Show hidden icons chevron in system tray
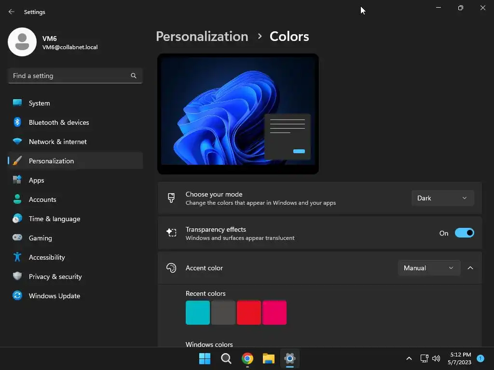The height and width of the screenshot is (370, 494). pos(409,358)
